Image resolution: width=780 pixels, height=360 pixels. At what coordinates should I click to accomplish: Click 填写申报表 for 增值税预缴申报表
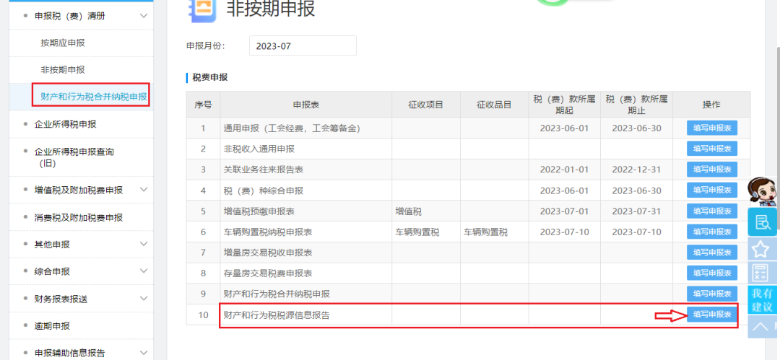point(712,211)
